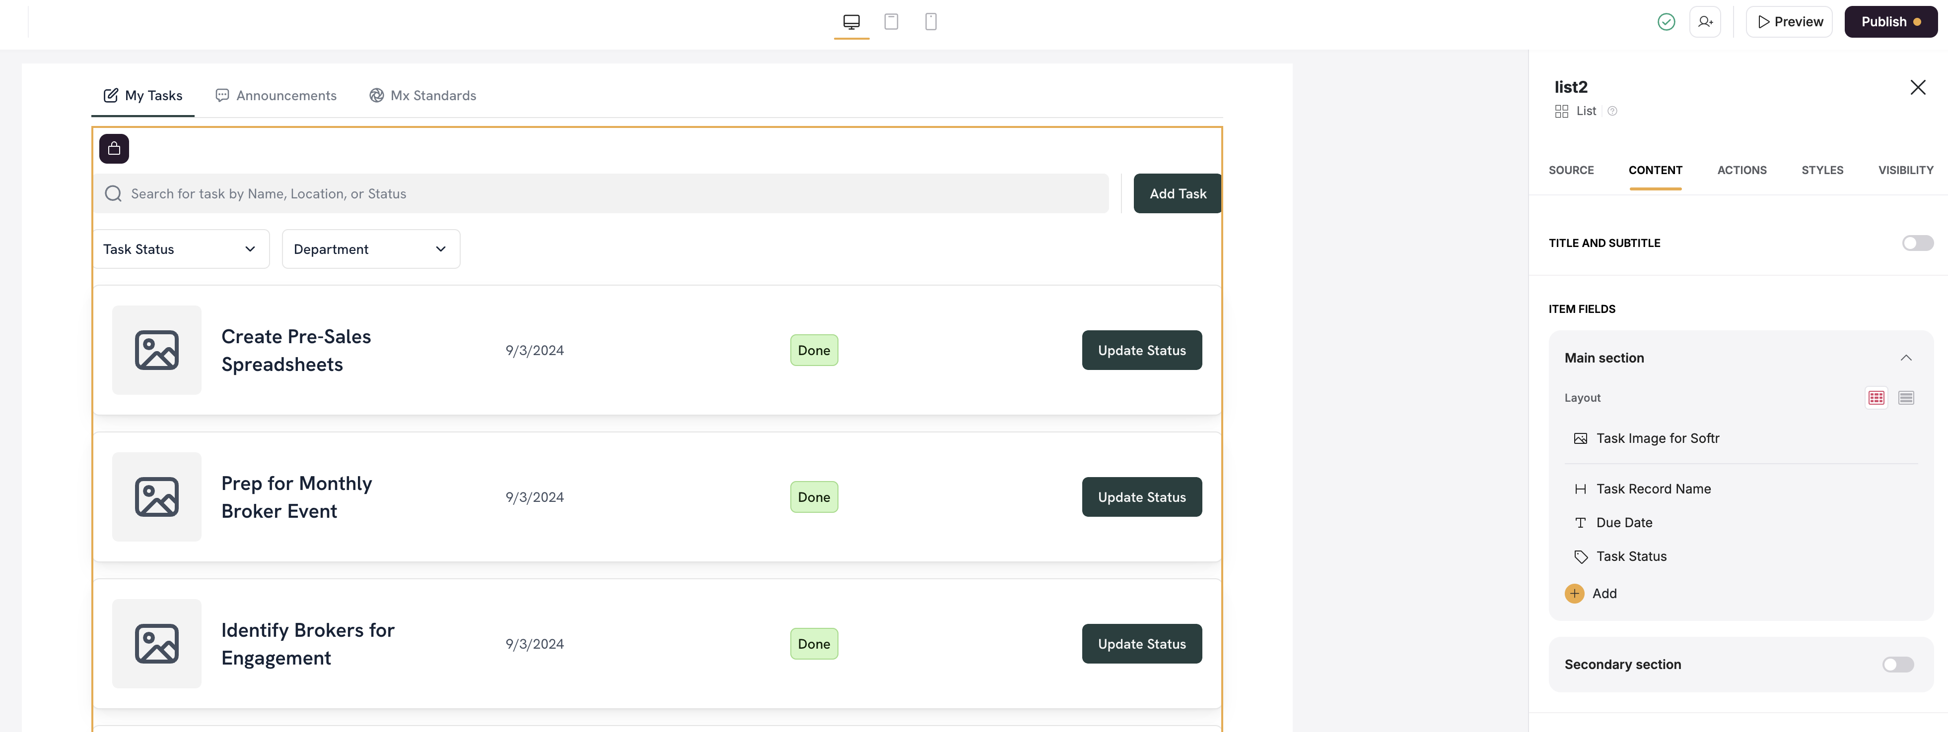Click the task search input field
1948x732 pixels.
pos(602,193)
